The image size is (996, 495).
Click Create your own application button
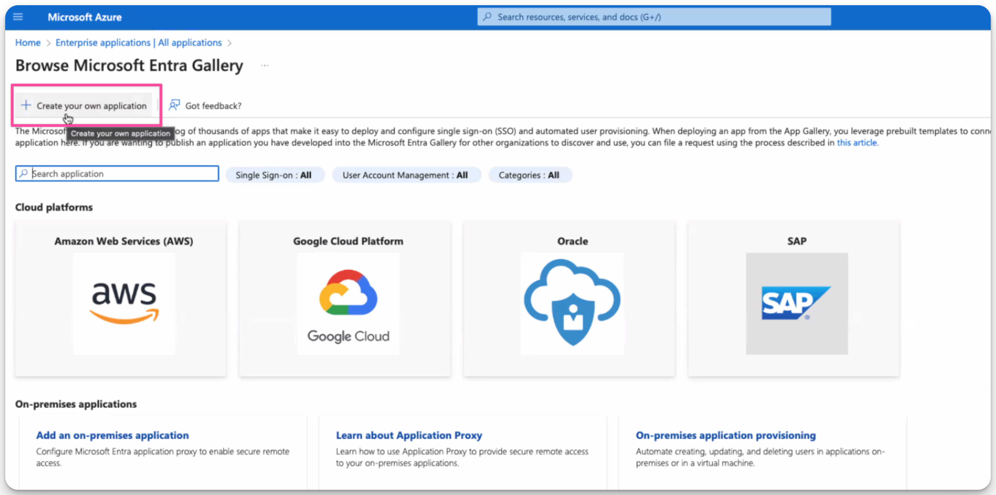[x=84, y=105]
